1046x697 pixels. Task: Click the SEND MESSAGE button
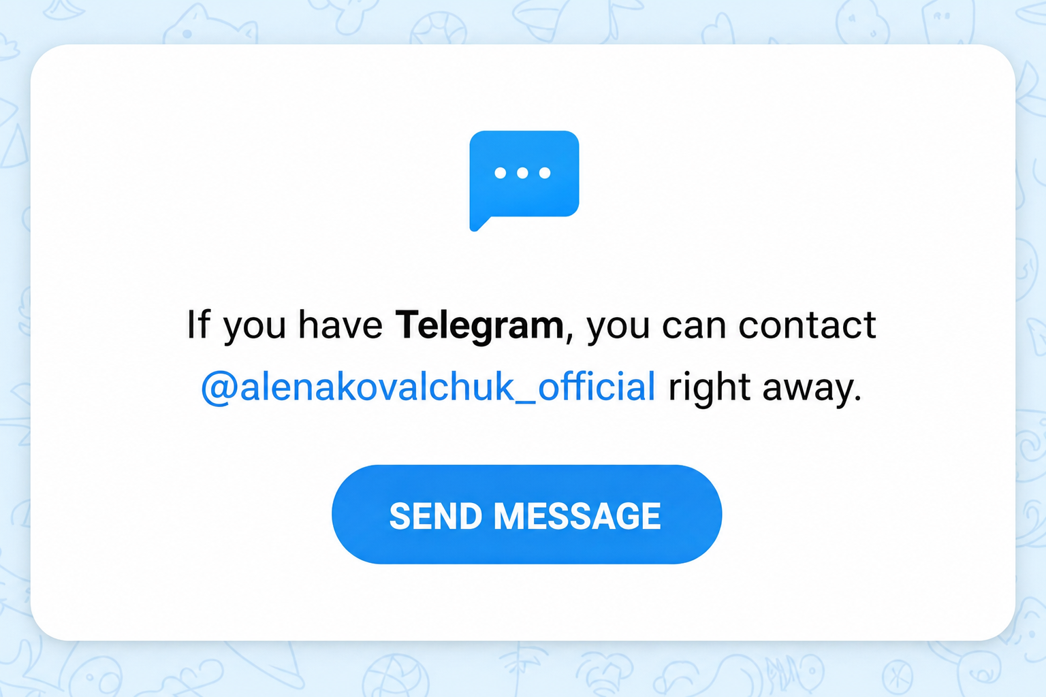click(526, 515)
